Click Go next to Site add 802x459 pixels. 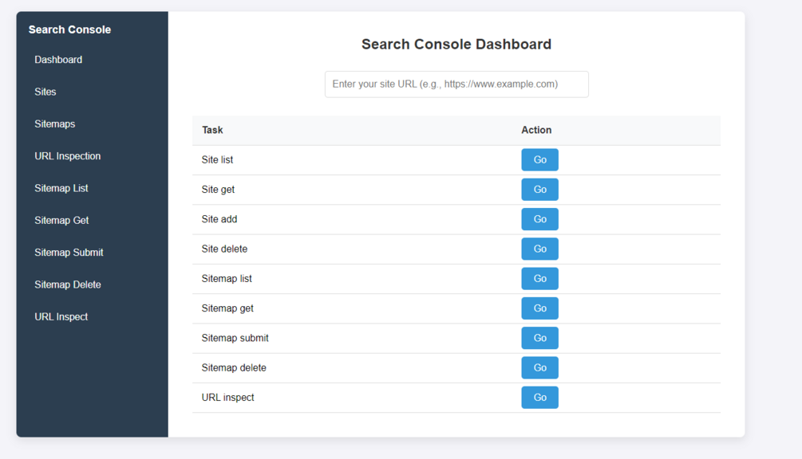click(539, 219)
